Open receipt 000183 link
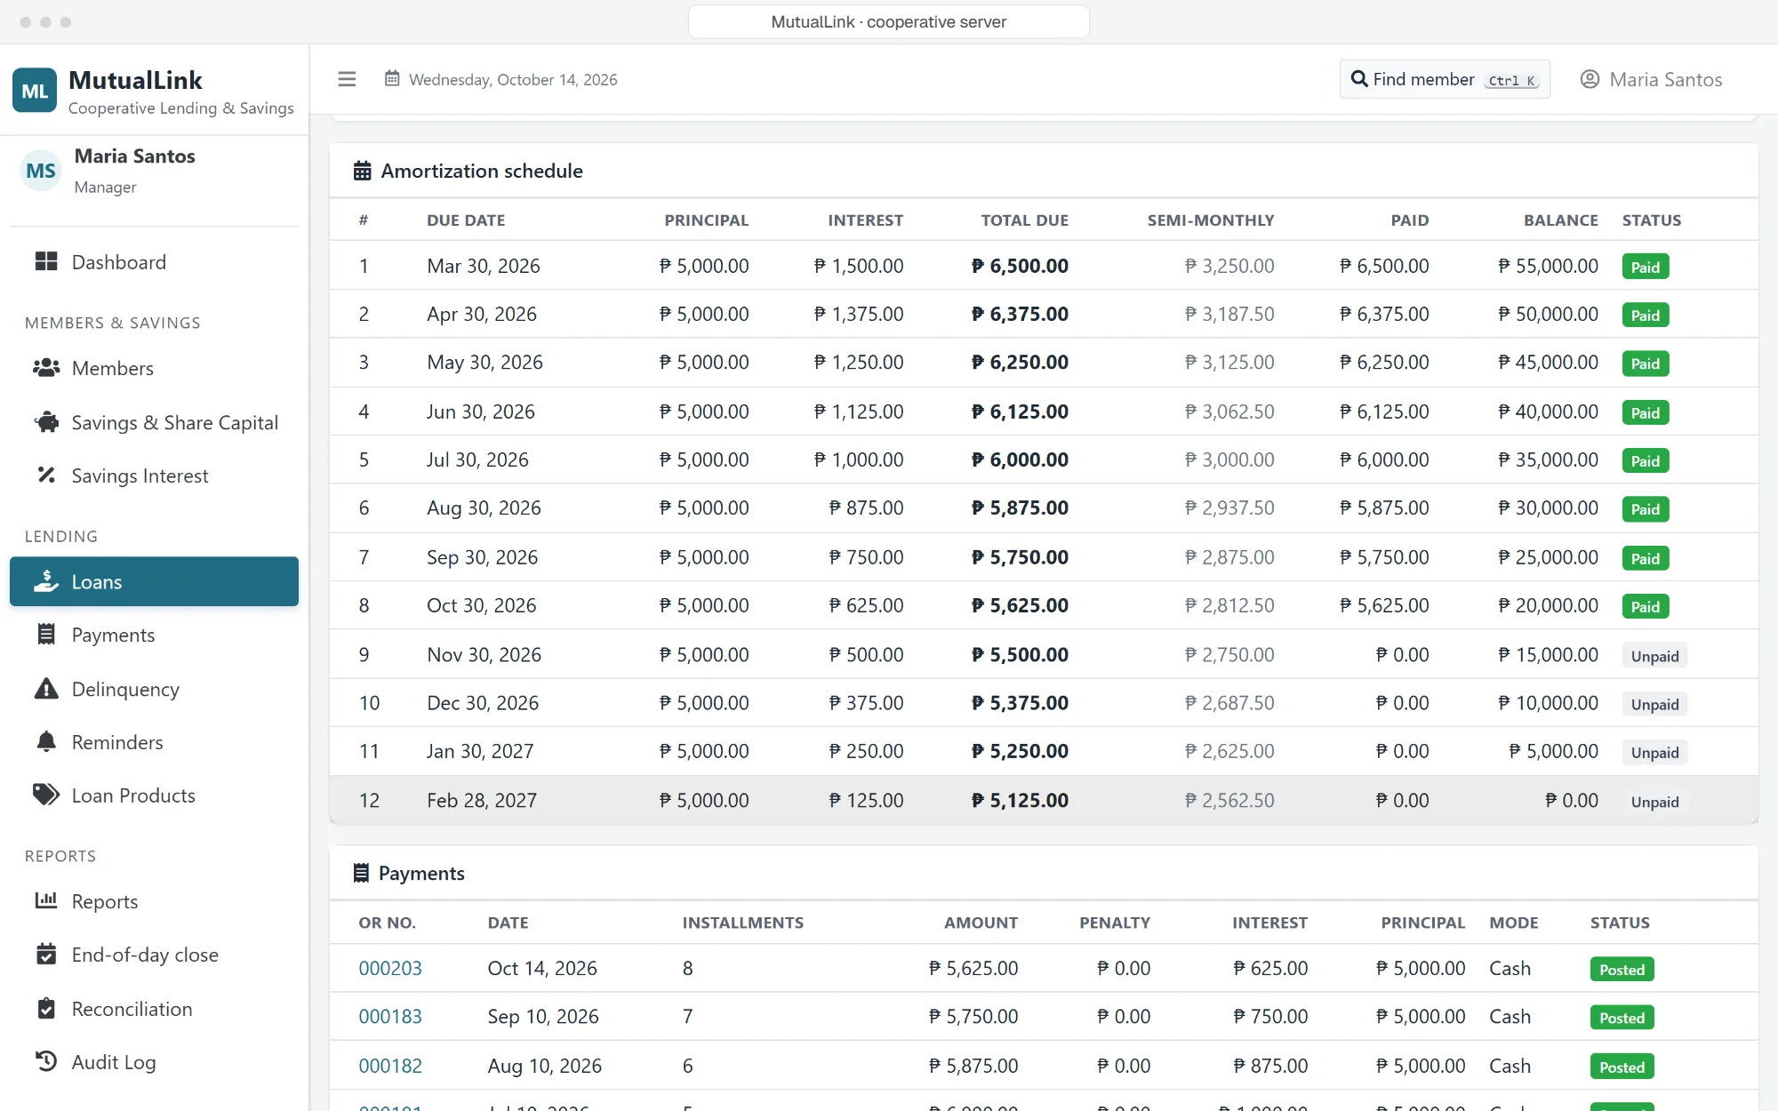This screenshot has height=1111, width=1778. click(390, 1016)
